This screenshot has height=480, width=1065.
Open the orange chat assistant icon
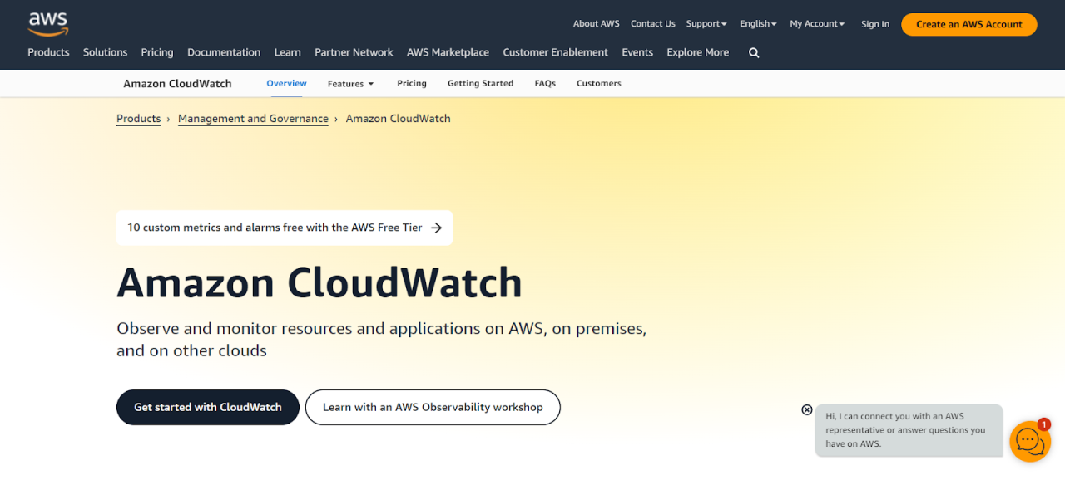(1029, 441)
